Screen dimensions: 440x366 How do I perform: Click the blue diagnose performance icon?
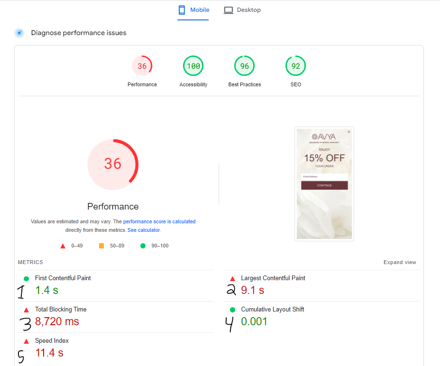coord(19,33)
